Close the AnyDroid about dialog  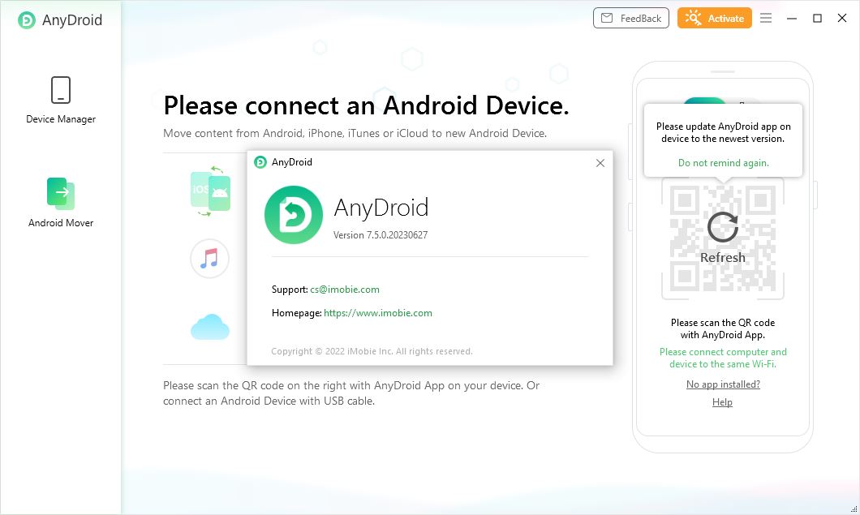tap(600, 163)
